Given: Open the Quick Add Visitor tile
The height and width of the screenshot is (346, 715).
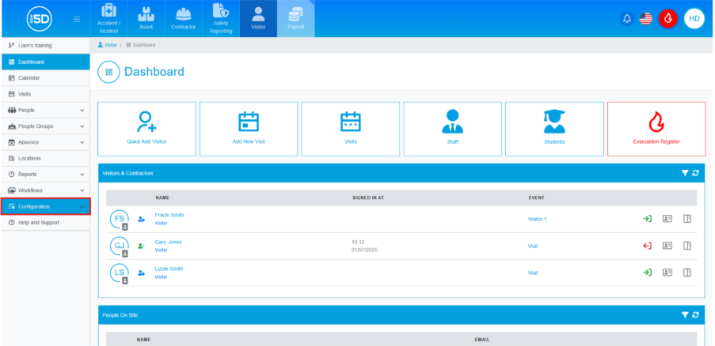Looking at the screenshot, I should 146,129.
